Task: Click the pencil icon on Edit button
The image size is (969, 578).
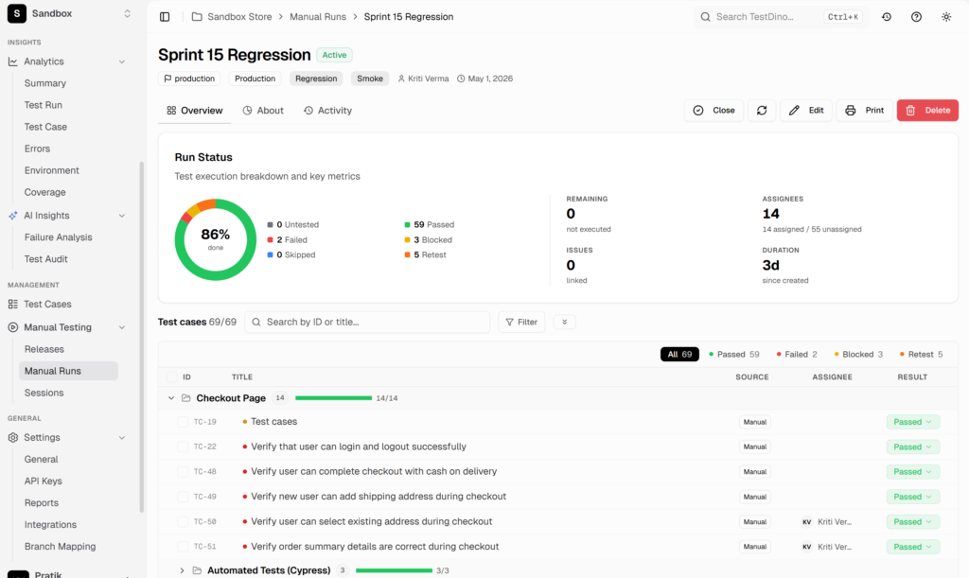Action: pyautogui.click(x=794, y=110)
